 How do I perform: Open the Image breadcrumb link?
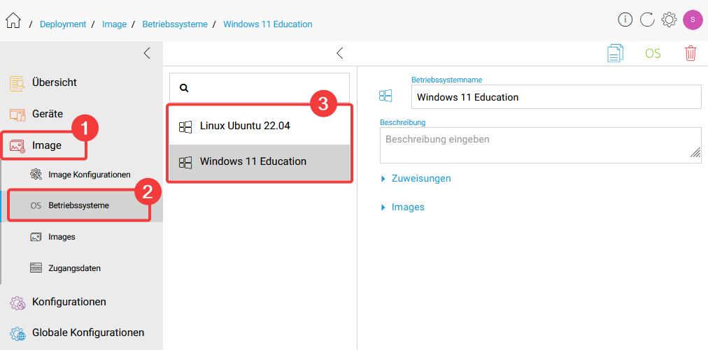pyautogui.click(x=114, y=24)
